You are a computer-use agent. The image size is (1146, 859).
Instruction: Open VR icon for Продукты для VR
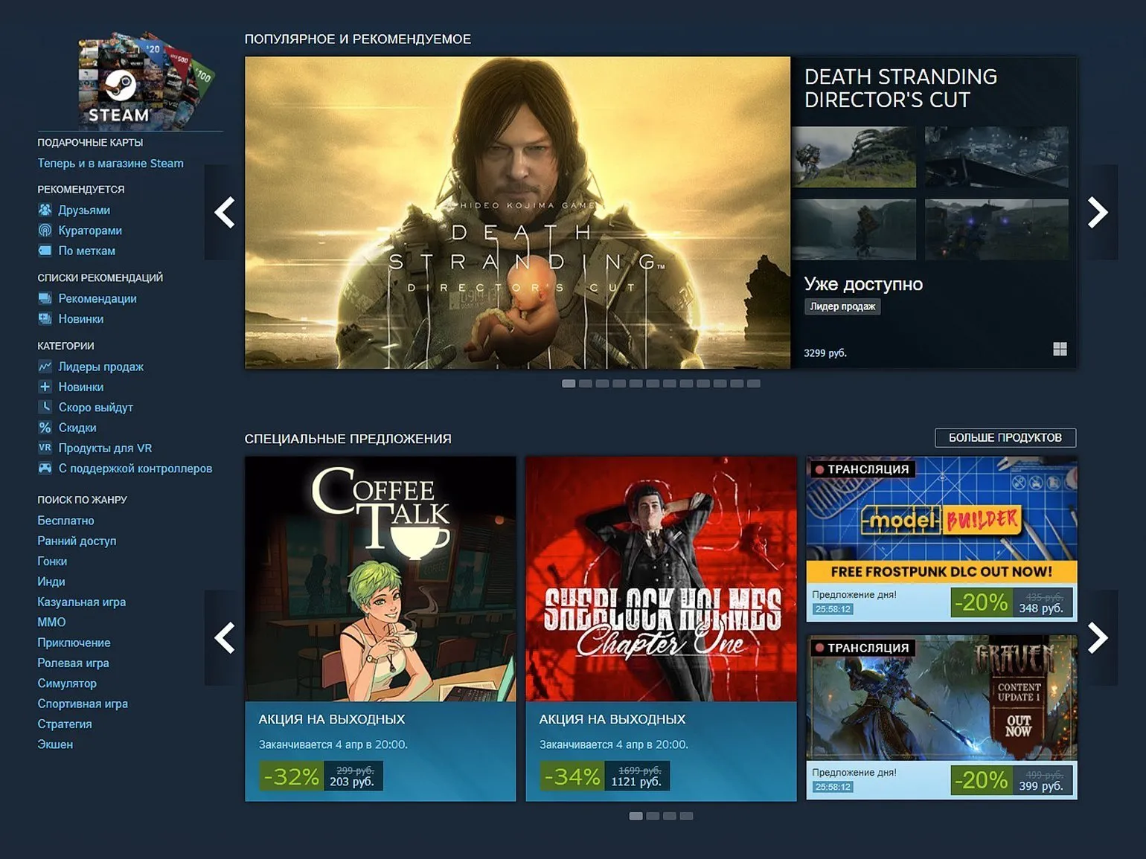pos(45,448)
